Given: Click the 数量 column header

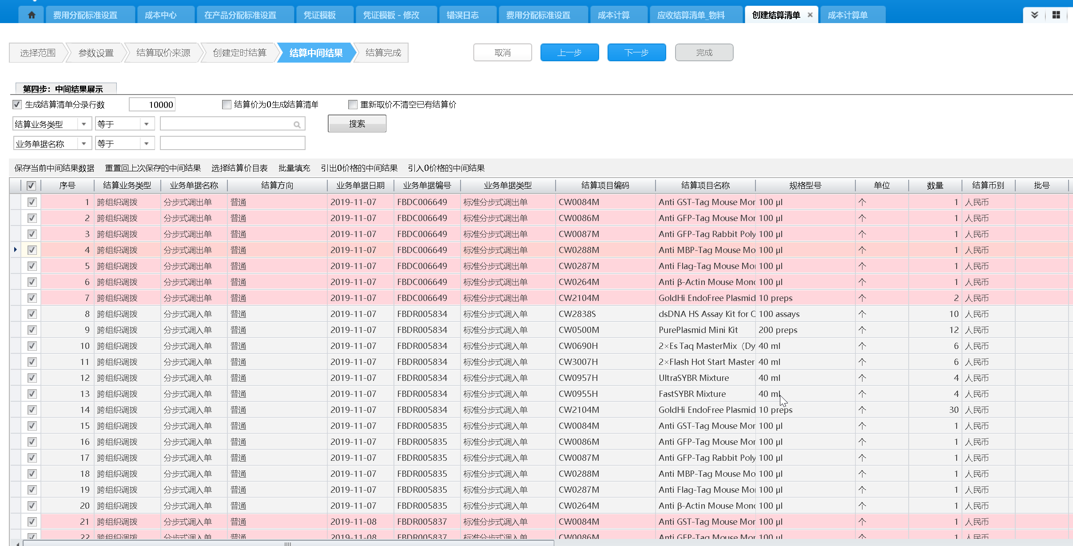Looking at the screenshot, I should pyautogui.click(x=935, y=186).
